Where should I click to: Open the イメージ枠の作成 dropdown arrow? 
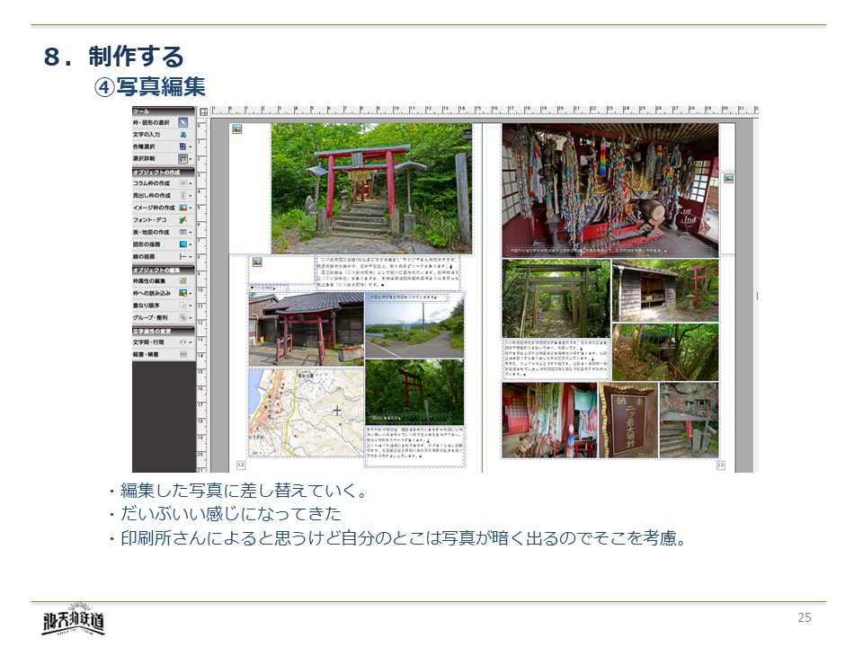tap(191, 208)
